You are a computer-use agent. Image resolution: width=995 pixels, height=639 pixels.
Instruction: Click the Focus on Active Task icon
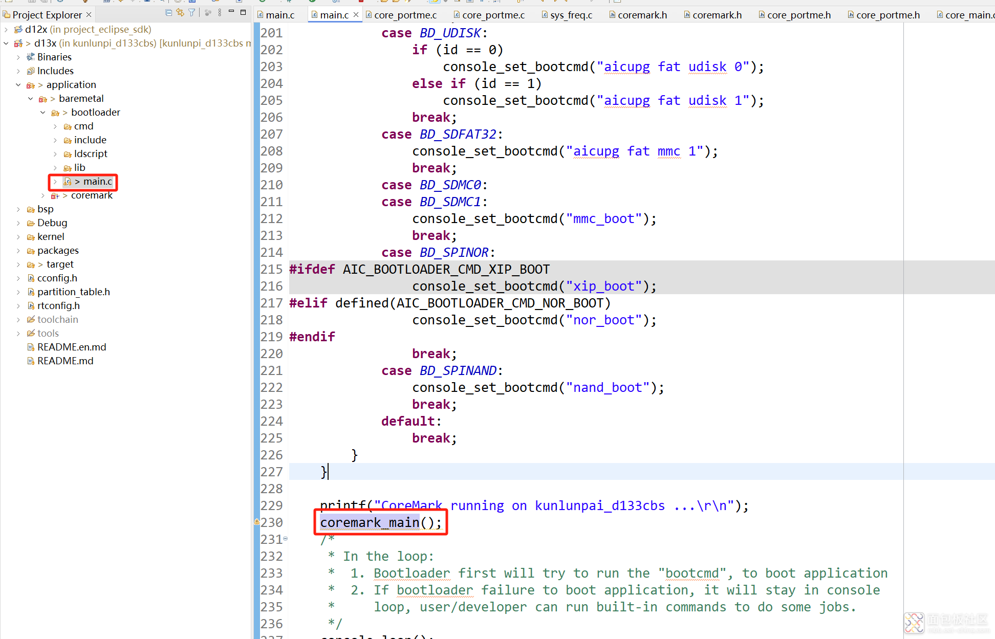pos(208,13)
